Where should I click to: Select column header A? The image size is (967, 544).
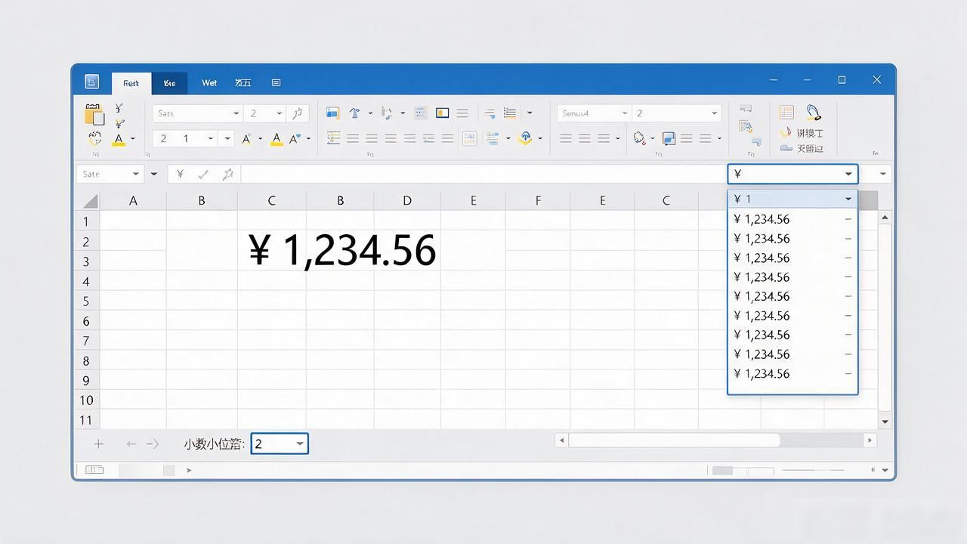133,200
